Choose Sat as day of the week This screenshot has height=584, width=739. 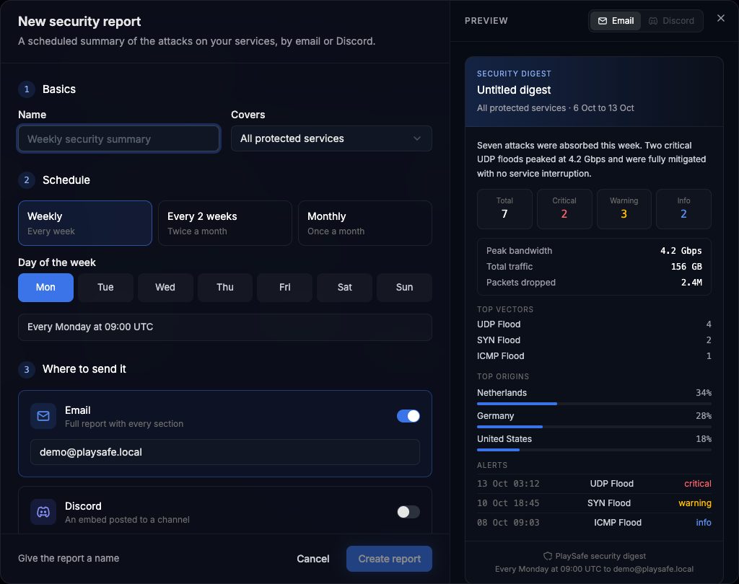coord(344,288)
